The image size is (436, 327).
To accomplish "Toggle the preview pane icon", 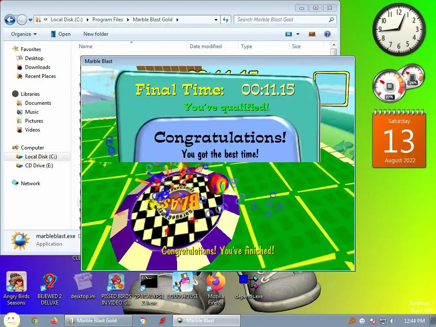I will click(x=312, y=34).
